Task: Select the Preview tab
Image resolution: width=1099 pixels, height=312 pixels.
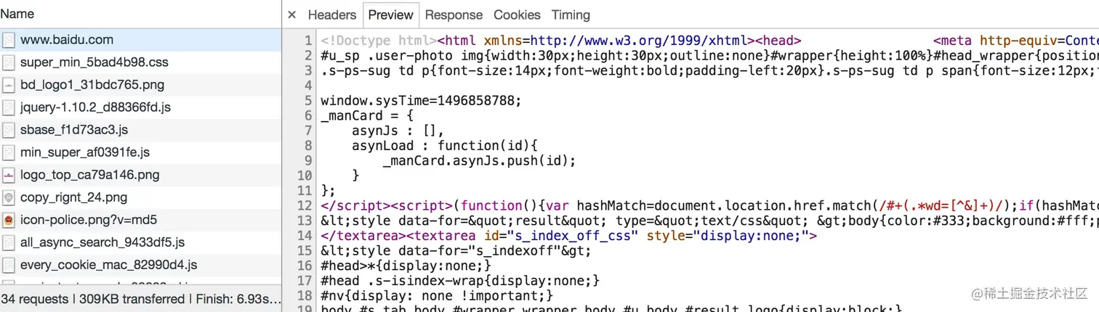Action: pyautogui.click(x=390, y=15)
